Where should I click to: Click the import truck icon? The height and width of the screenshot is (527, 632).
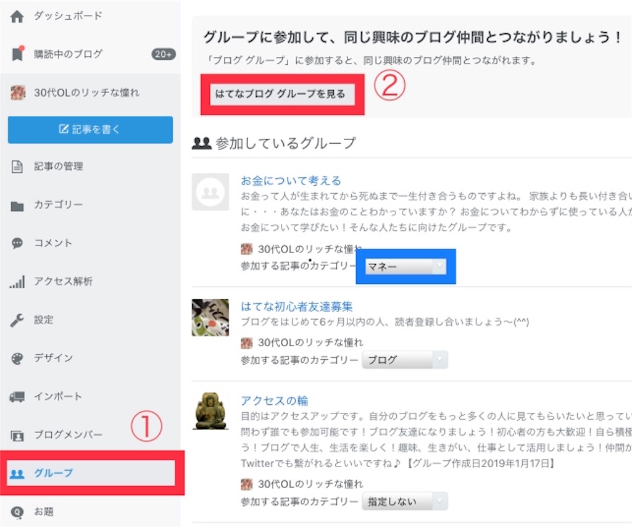pos(17,397)
